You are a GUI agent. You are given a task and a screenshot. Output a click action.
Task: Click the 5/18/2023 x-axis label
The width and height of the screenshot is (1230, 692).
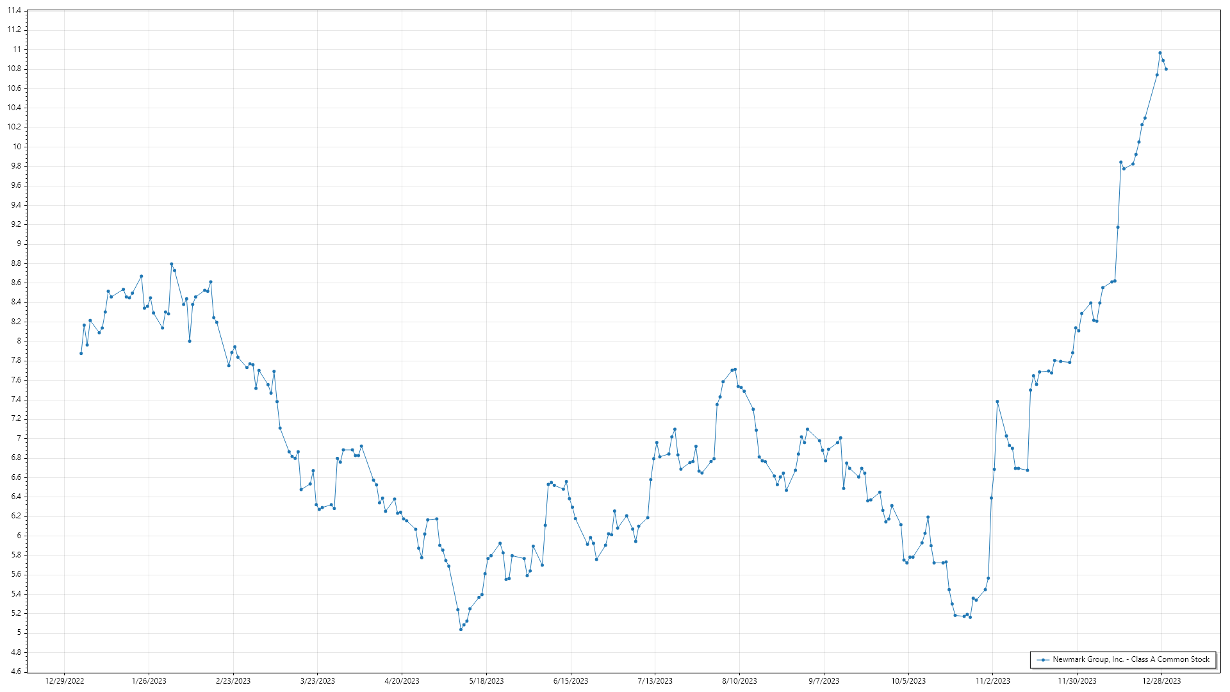pos(486,681)
